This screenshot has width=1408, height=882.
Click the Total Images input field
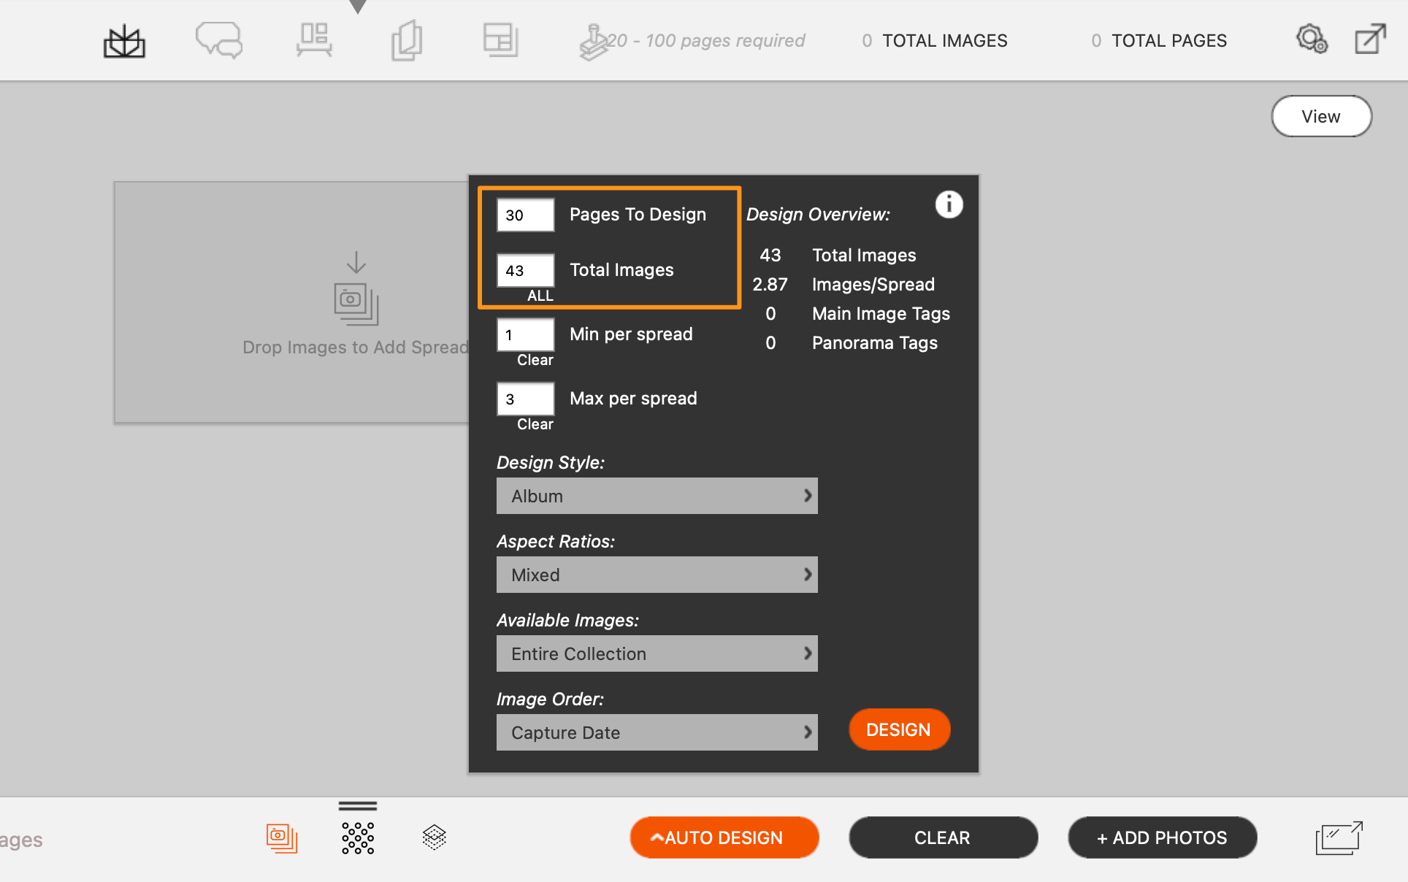tap(526, 271)
